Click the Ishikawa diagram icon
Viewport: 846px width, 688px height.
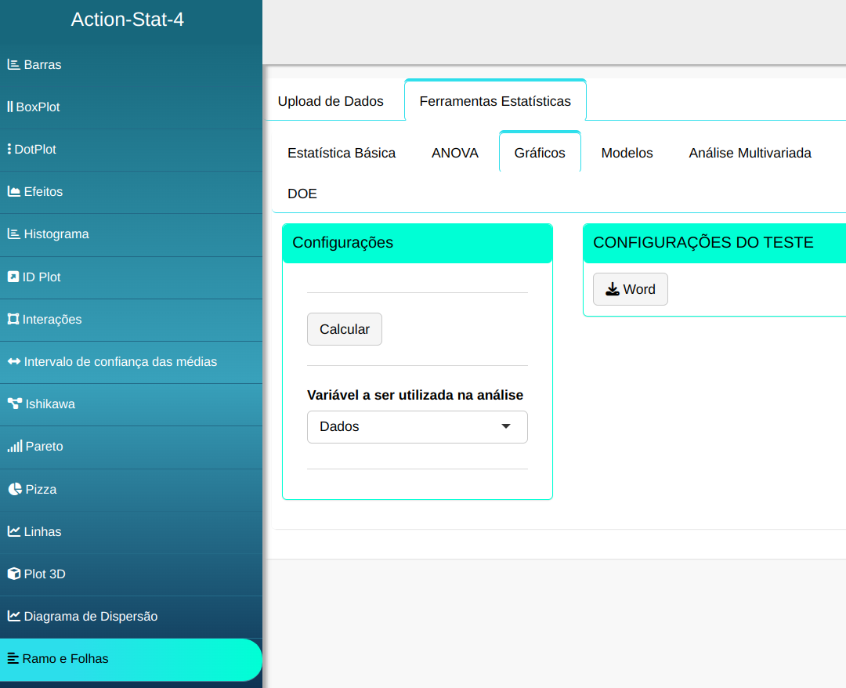pos(14,404)
